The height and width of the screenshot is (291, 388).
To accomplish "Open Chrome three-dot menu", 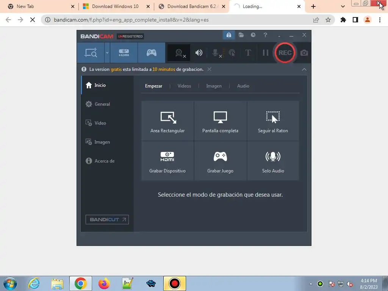I will click(x=380, y=20).
